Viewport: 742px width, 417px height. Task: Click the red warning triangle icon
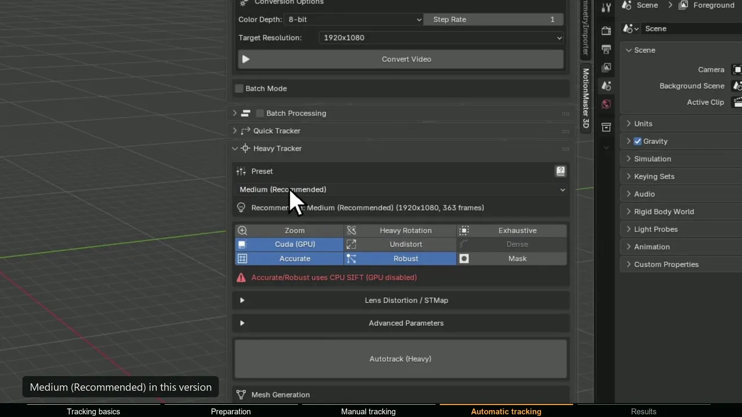point(241,277)
